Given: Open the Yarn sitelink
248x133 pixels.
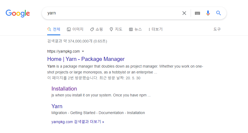Looking at the screenshot, I should coord(57,106).
